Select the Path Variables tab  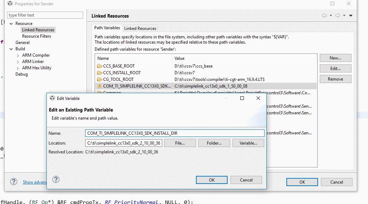tap(107, 28)
